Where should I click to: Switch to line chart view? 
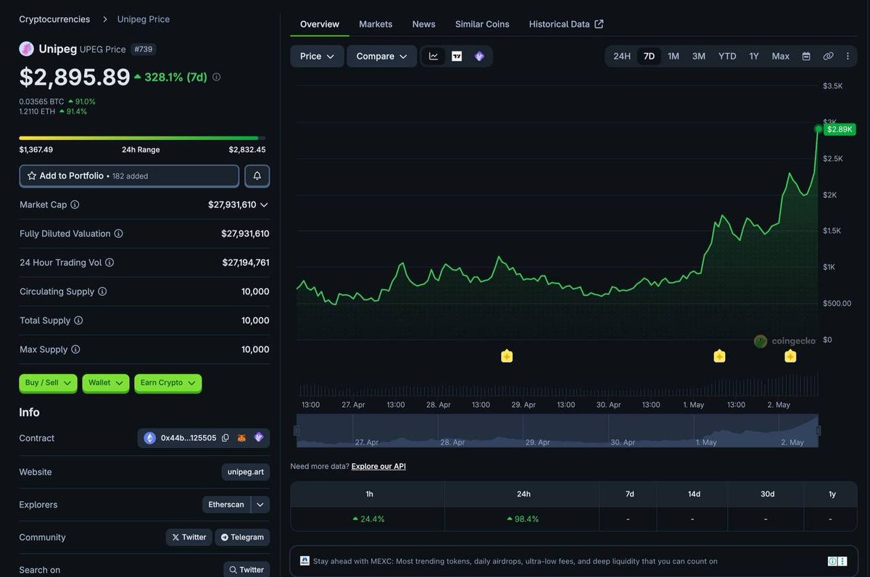pyautogui.click(x=434, y=57)
